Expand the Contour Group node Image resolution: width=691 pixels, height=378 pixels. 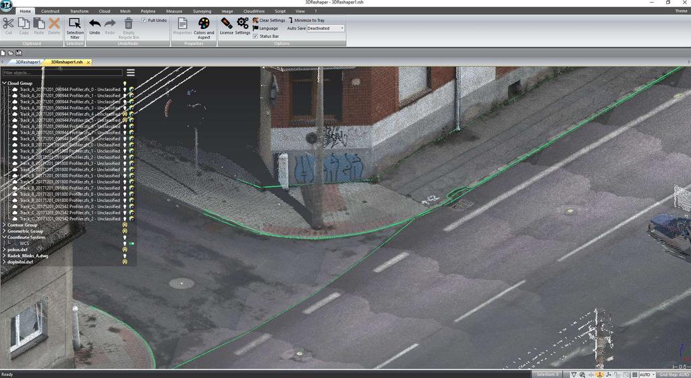(x=4, y=225)
